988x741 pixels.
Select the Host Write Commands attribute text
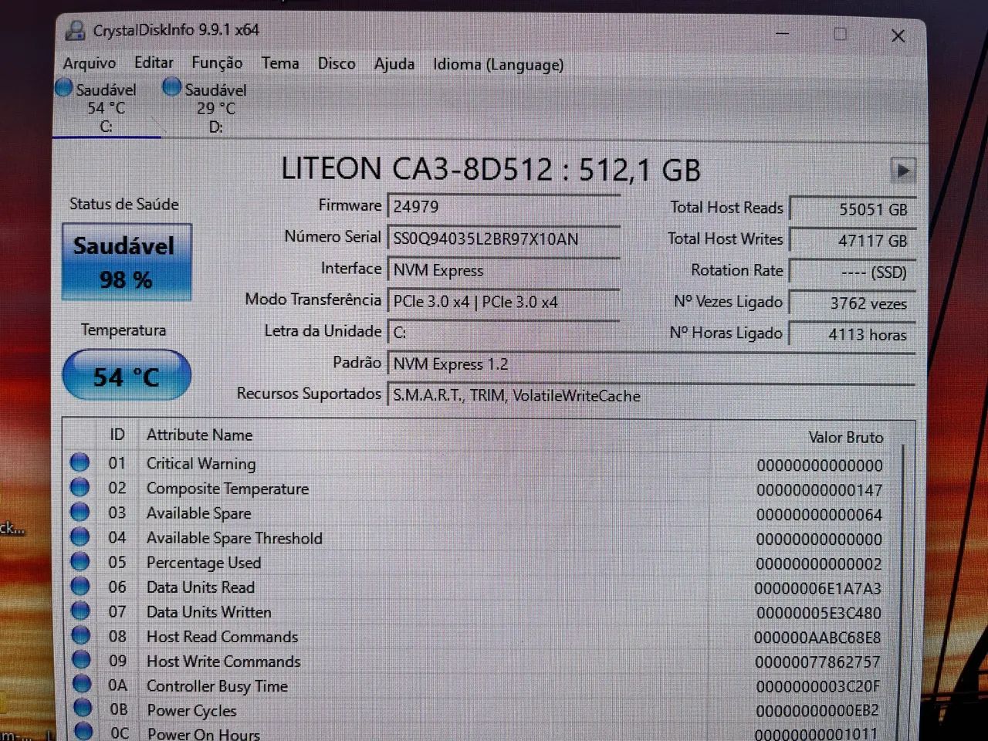point(224,661)
